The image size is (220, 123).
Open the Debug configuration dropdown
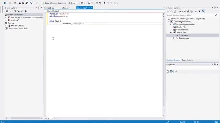(77, 3)
